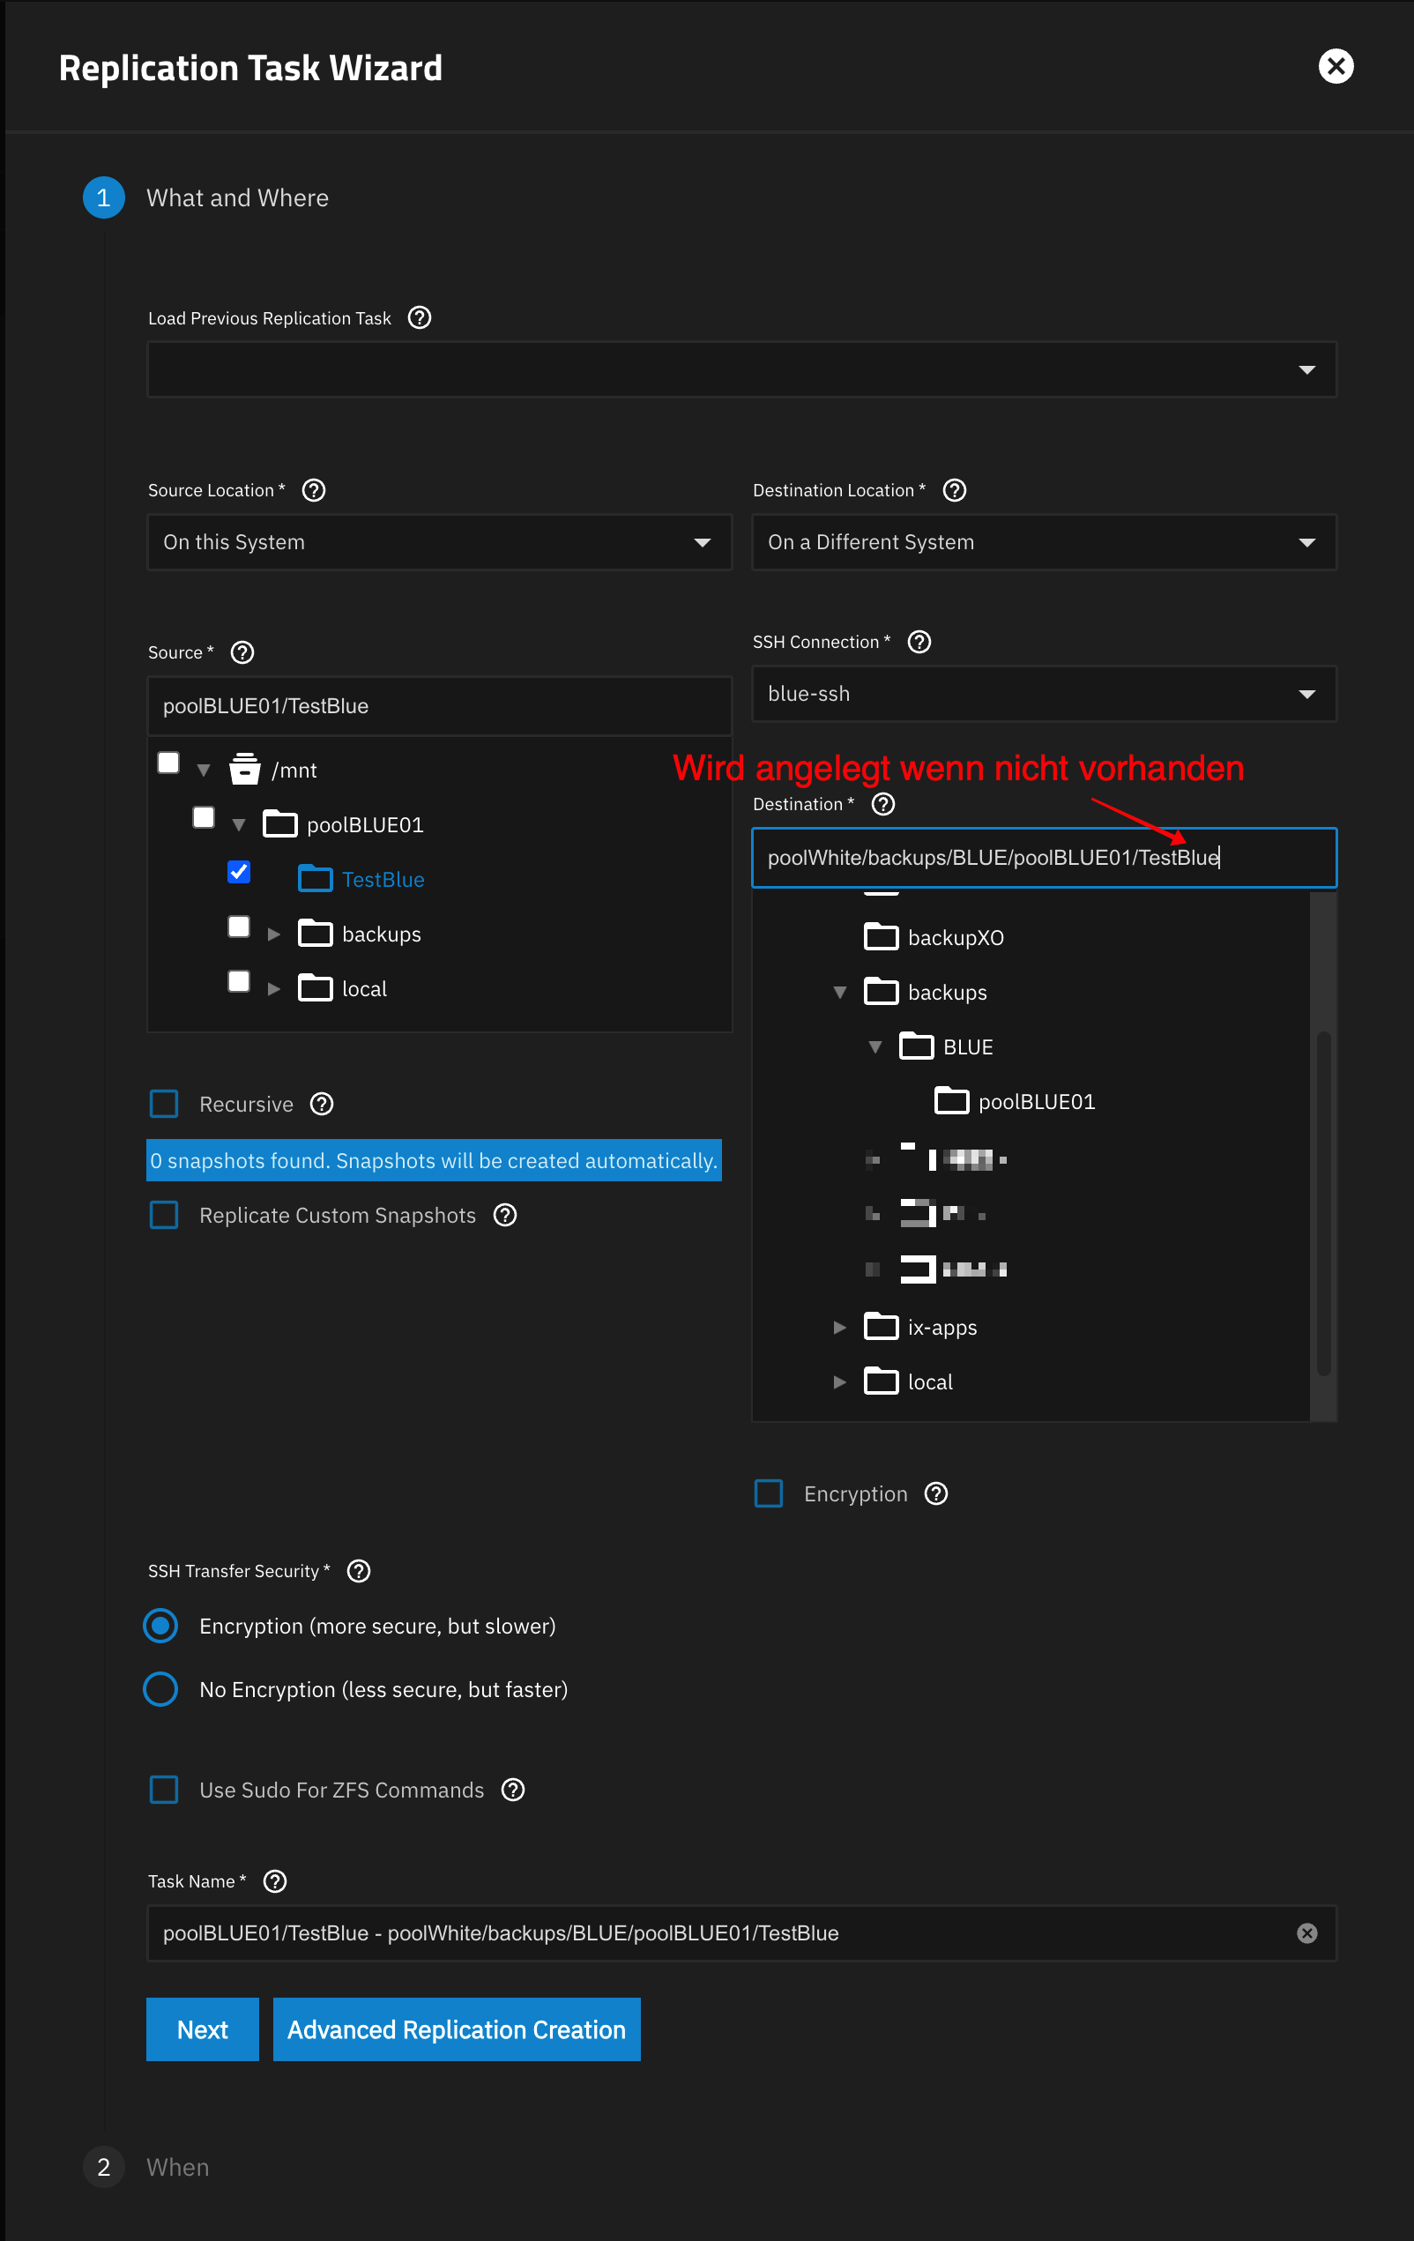
Task: Enable the Recursive checkbox
Action: [165, 1105]
